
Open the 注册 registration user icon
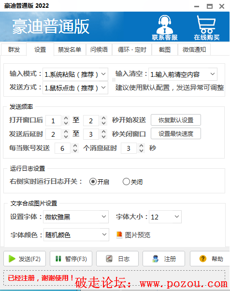tap(156, 259)
